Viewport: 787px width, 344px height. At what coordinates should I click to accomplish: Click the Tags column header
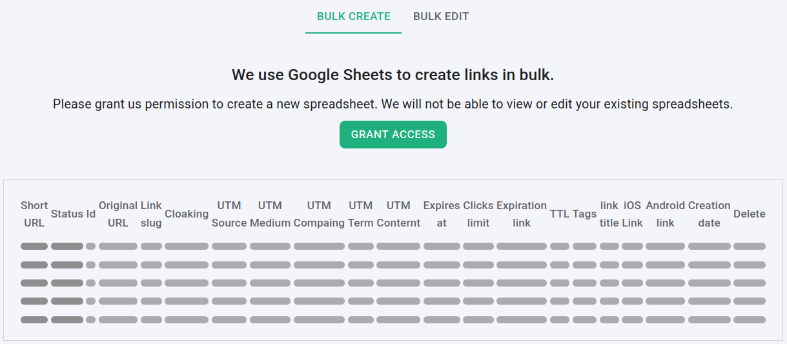point(584,214)
